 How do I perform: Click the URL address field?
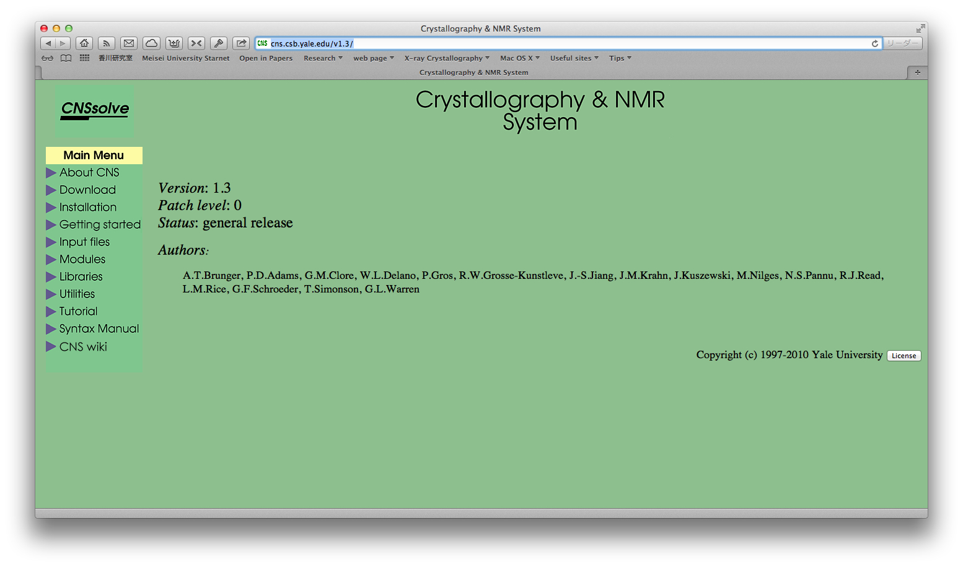[569, 43]
